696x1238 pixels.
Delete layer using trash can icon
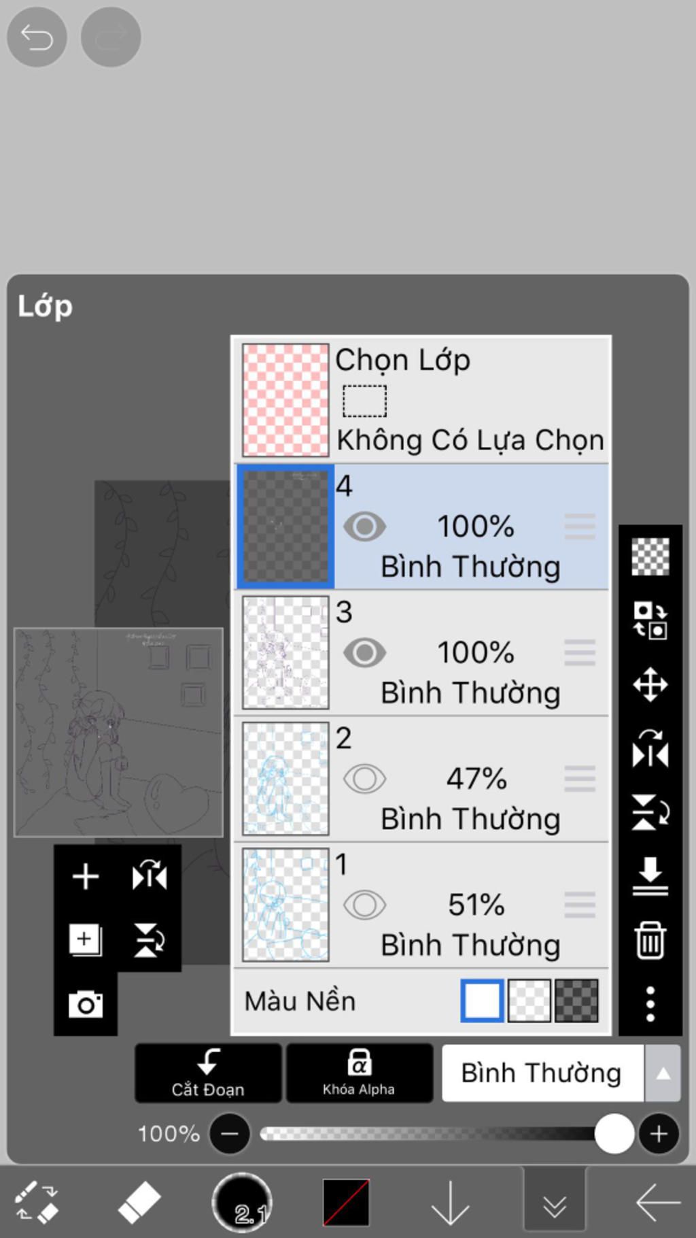(x=650, y=941)
